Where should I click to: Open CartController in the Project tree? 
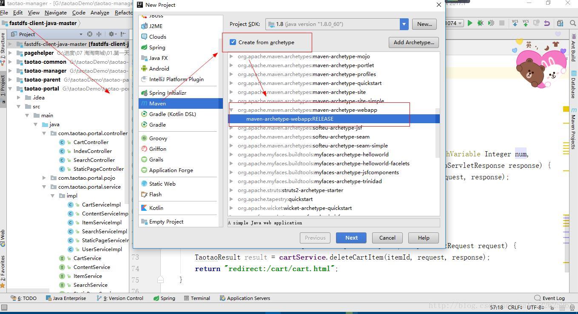click(x=91, y=142)
